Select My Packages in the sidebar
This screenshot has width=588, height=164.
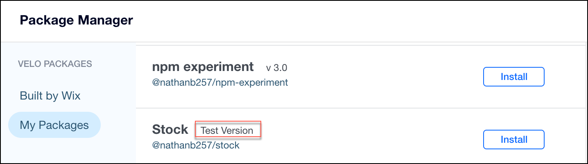point(54,125)
